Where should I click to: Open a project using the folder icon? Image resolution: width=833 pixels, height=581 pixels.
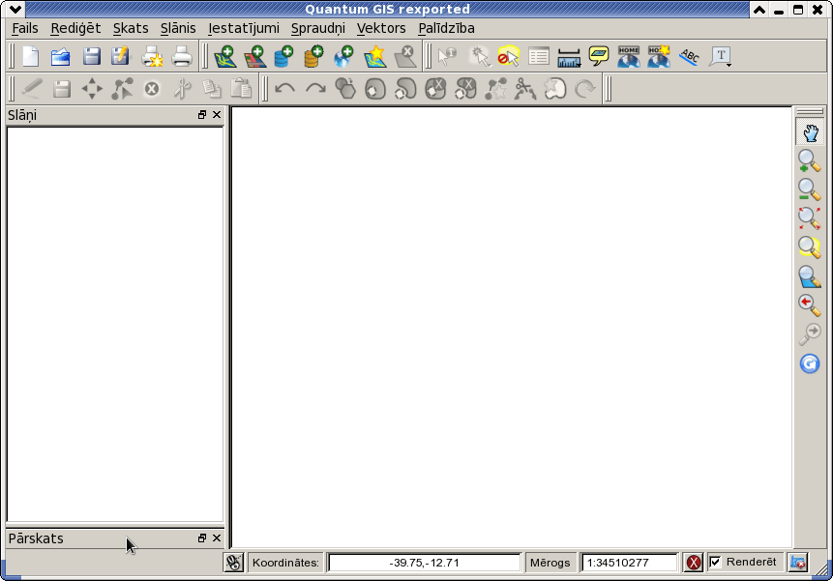[61, 56]
